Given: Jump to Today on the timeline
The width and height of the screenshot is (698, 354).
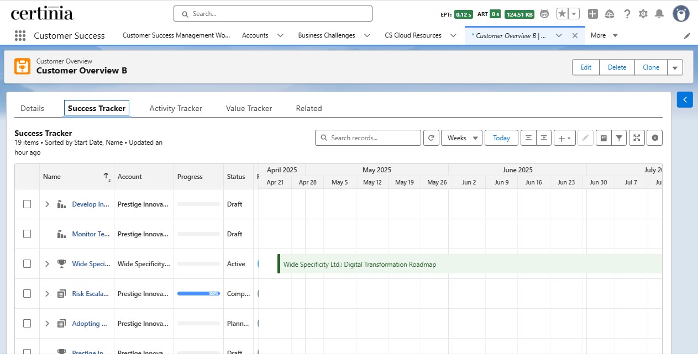Looking at the screenshot, I should [x=501, y=138].
